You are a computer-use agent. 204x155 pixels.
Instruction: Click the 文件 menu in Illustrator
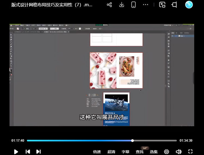pos(17,25)
